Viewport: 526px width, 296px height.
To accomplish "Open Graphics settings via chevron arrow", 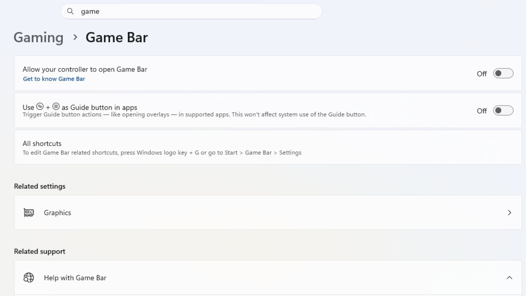I will click(509, 213).
